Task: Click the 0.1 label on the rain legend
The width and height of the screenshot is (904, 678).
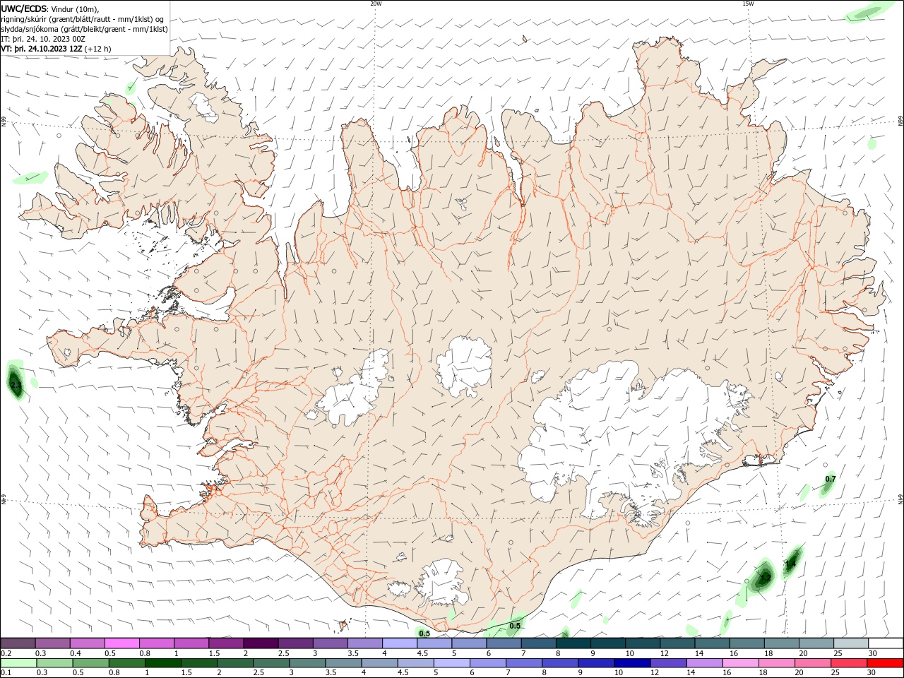Action: 6,673
